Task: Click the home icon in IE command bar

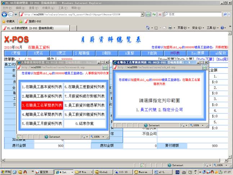Action: [147, 28]
